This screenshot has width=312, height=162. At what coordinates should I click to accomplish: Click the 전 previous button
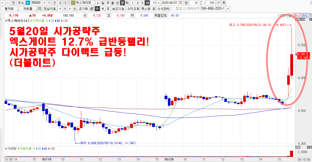(13, 3)
